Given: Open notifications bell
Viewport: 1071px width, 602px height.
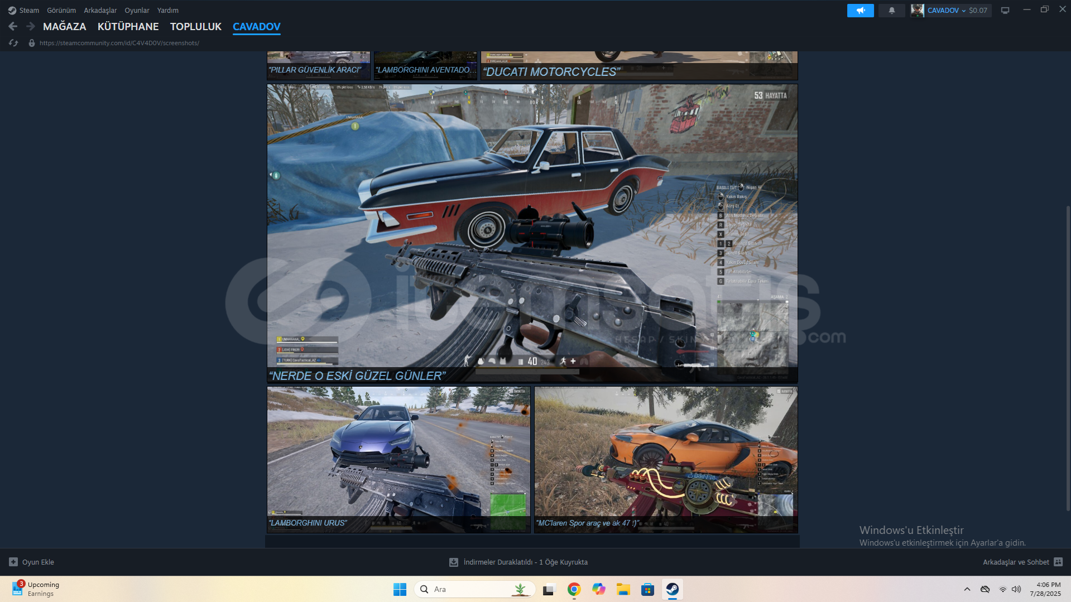Looking at the screenshot, I should pos(892,10).
